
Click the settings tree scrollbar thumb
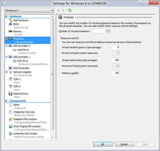point(52,74)
